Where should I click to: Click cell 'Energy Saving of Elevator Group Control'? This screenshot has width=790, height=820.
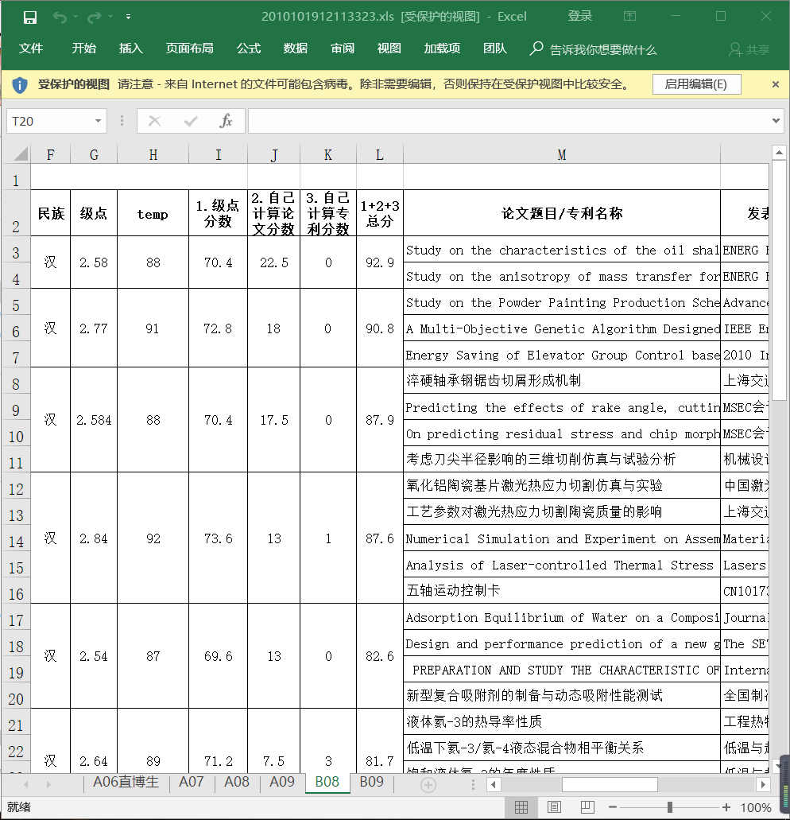[x=562, y=355]
